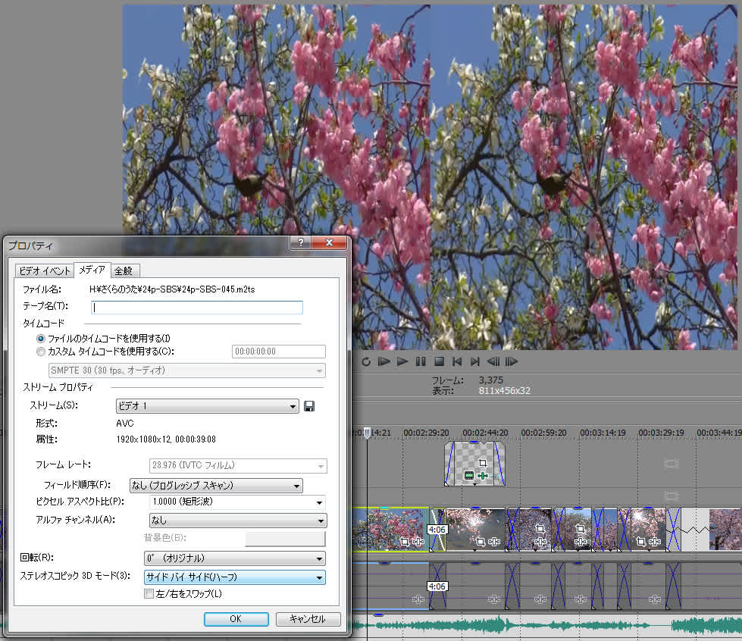Select 'カスタム タイムコードを使用する' radio option
Image resolution: width=742 pixels, height=641 pixels.
41,352
